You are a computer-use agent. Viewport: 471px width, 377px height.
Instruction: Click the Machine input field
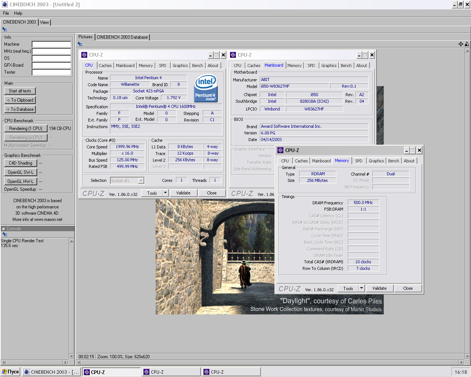[52, 44]
